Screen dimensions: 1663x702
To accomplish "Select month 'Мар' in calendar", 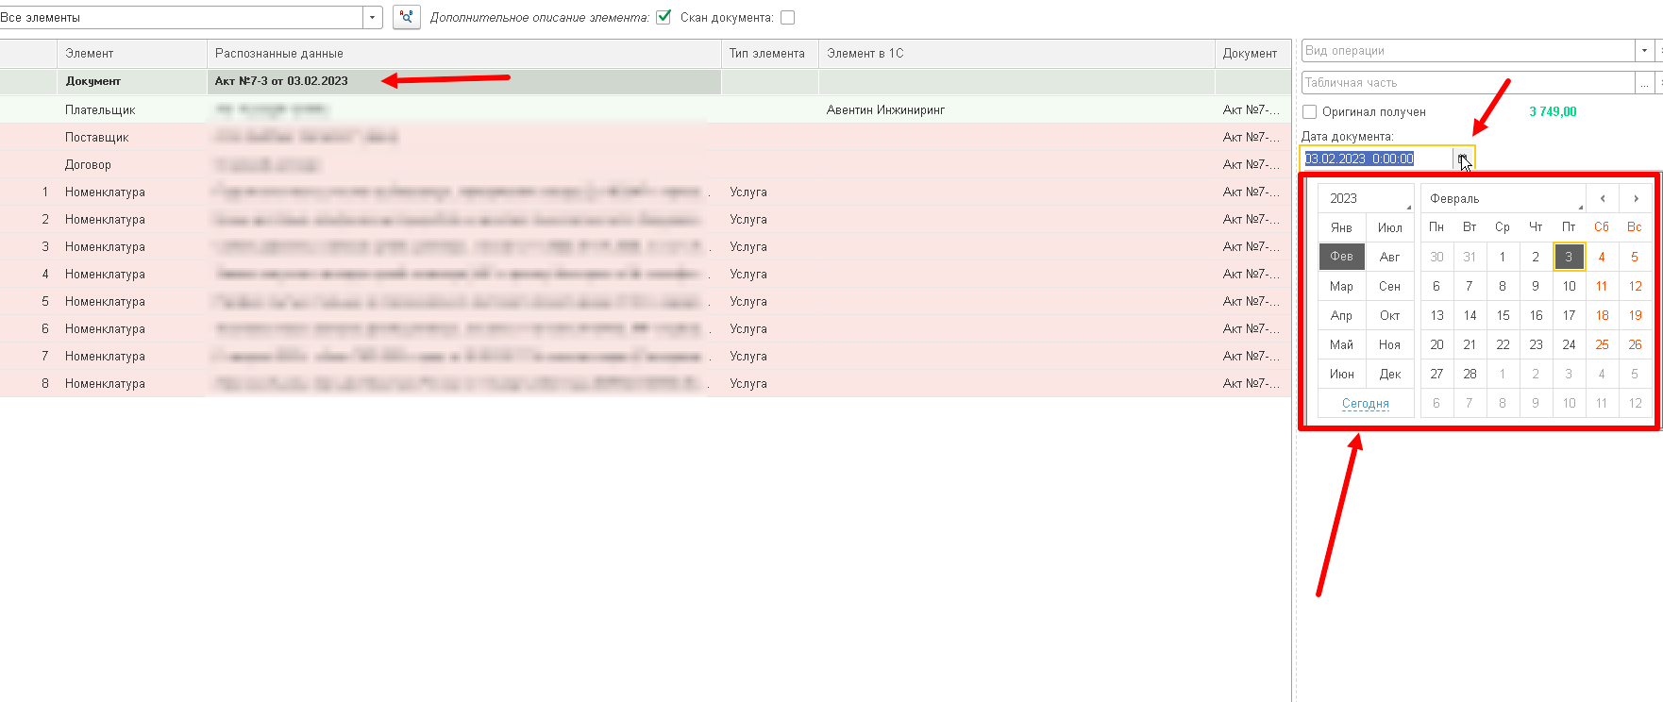I will [1341, 286].
